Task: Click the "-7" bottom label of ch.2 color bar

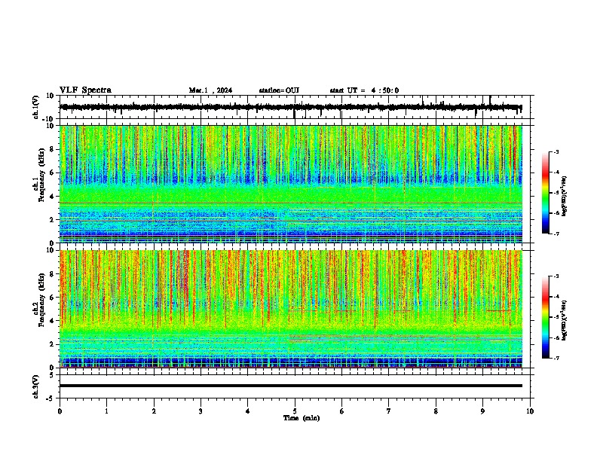Action: (556, 358)
